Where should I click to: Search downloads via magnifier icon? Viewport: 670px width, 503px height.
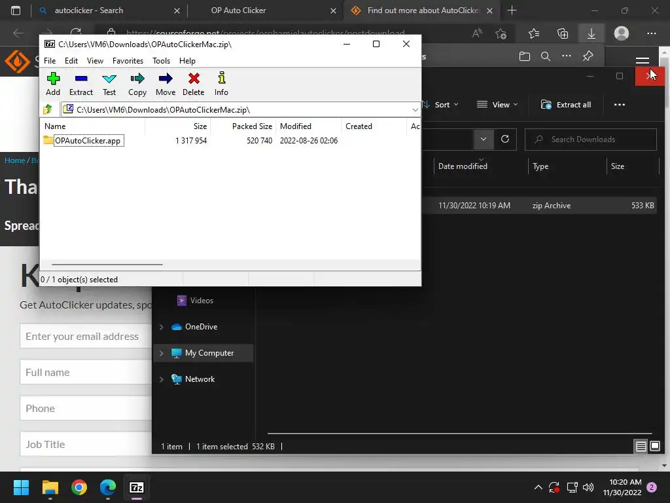pyautogui.click(x=546, y=56)
